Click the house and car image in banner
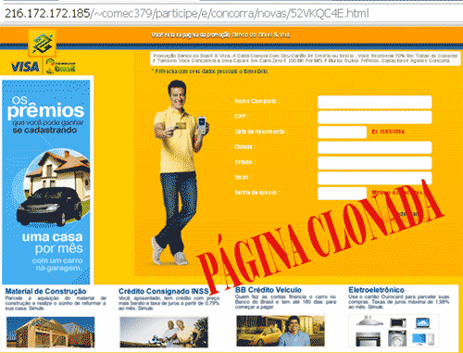 pyautogui.click(x=54, y=188)
